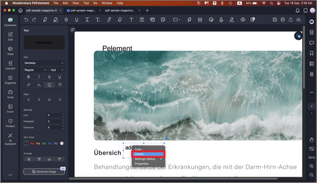Toggle the properties panel settings icon

[x=73, y=30]
